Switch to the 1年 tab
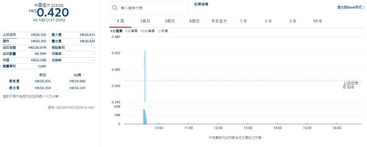Viewport: 367px width, 147px height. click(x=244, y=21)
